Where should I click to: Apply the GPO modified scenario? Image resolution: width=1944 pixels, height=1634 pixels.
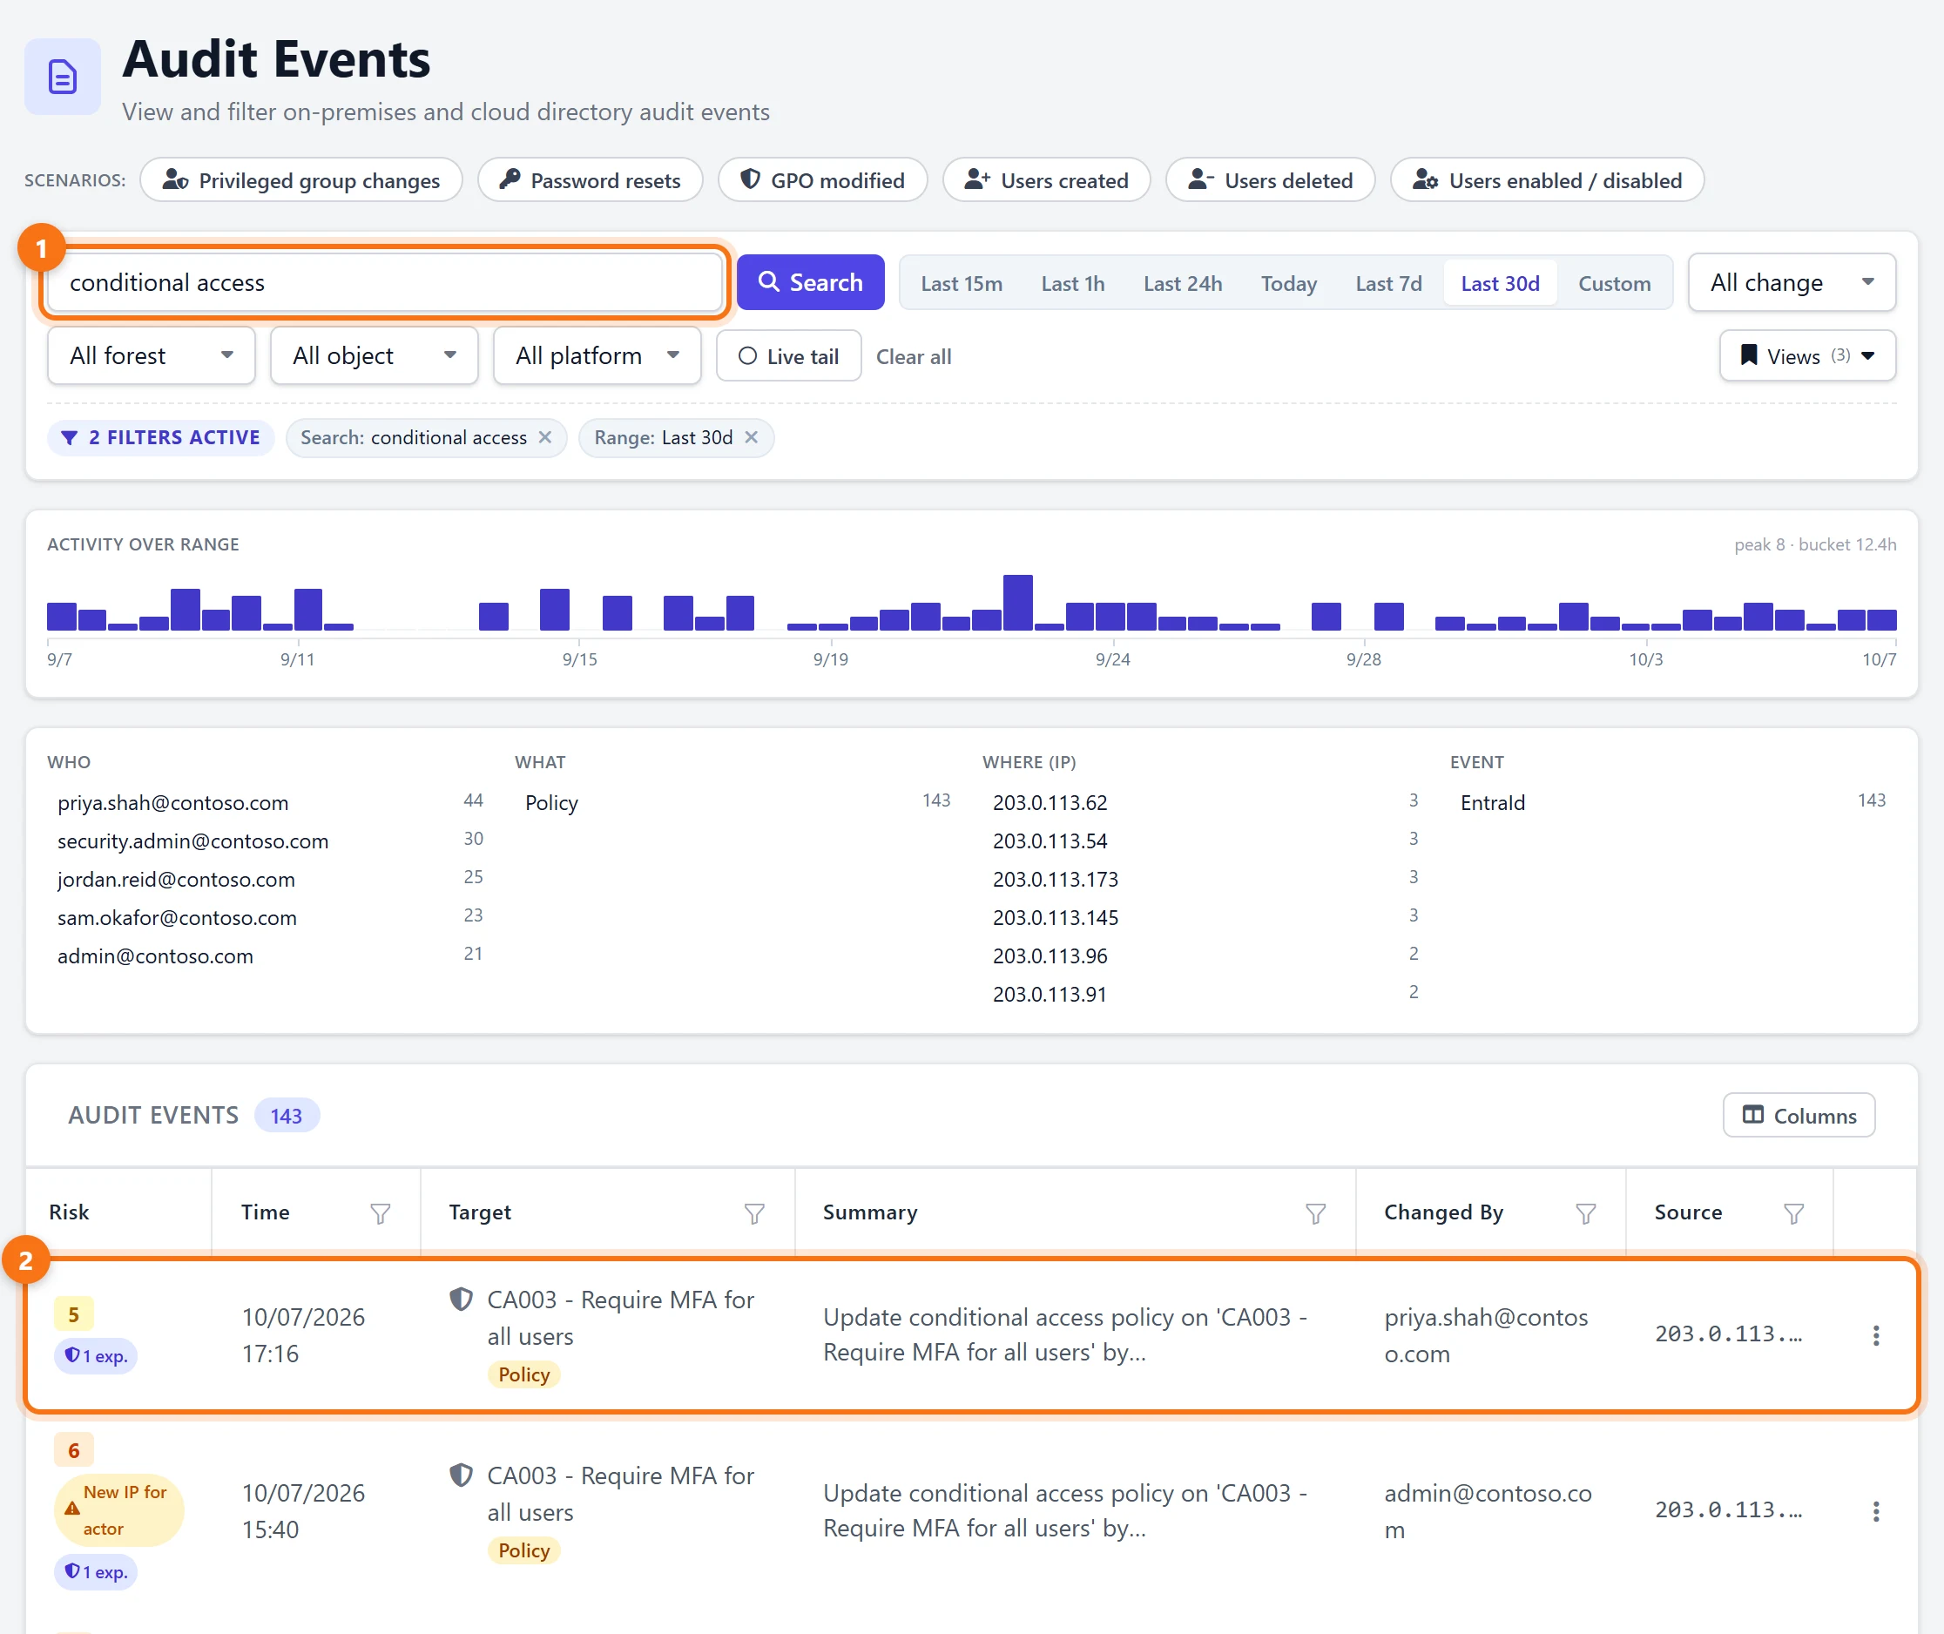coord(822,179)
